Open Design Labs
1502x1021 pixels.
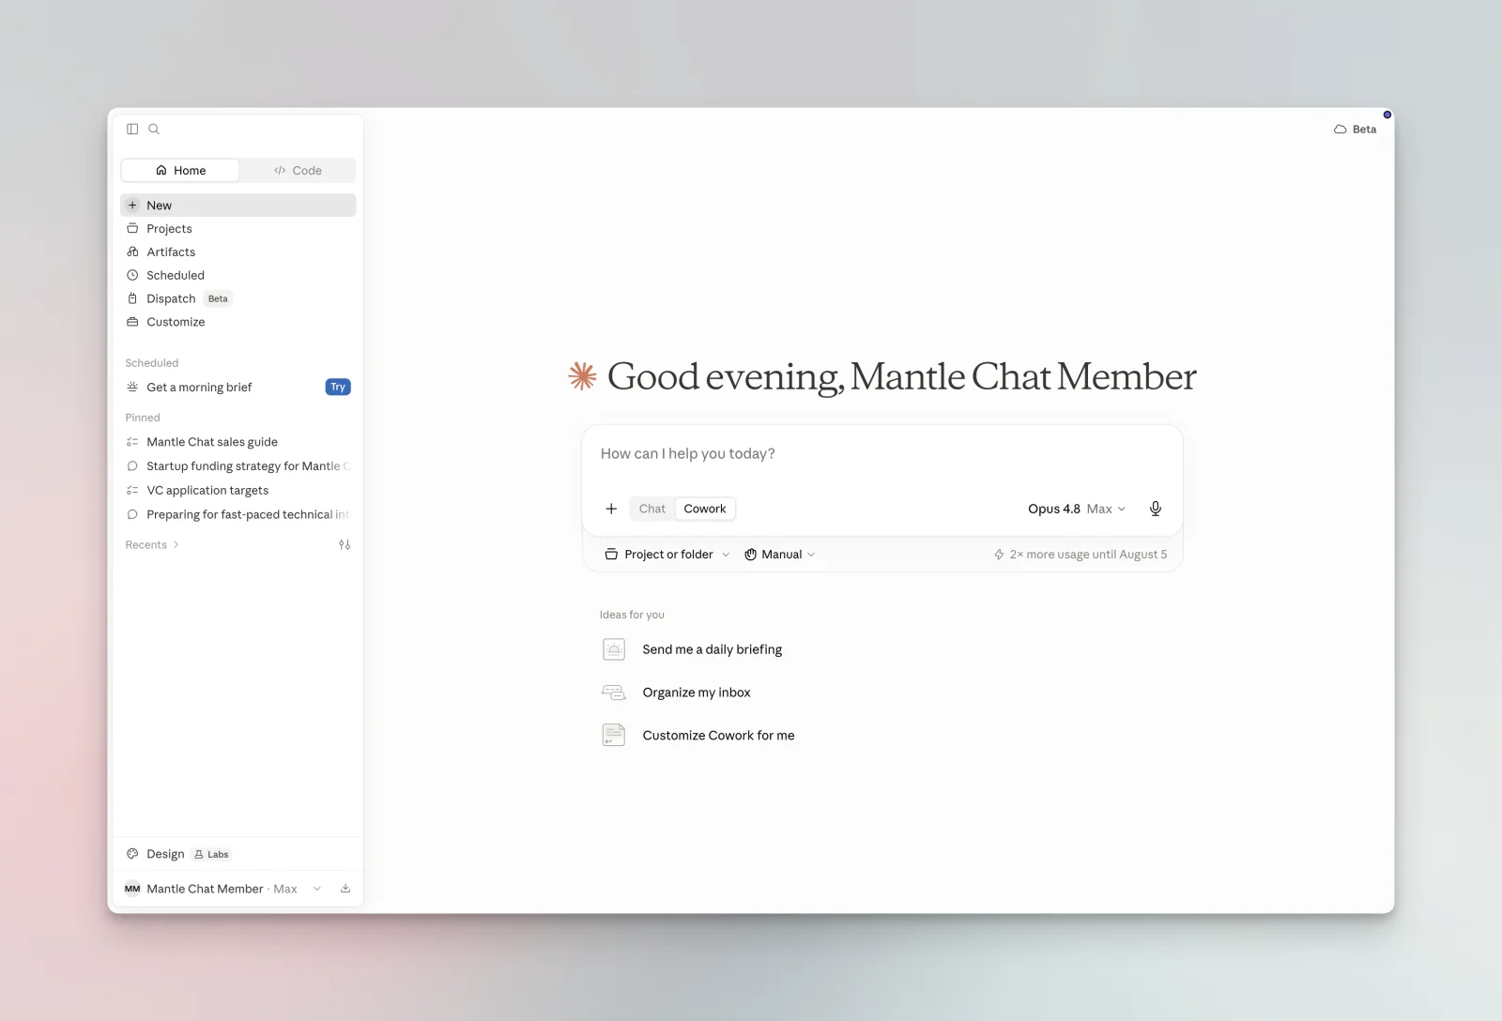(238, 854)
